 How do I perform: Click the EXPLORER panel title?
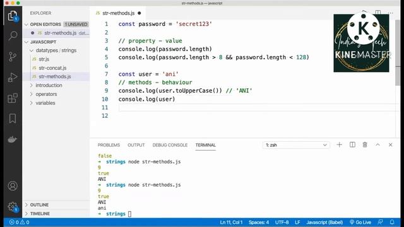coord(40,13)
